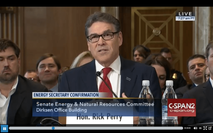The height and width of the screenshot is (133, 213).
Task: Seek near the end of the progress bar
Action: 179,128
